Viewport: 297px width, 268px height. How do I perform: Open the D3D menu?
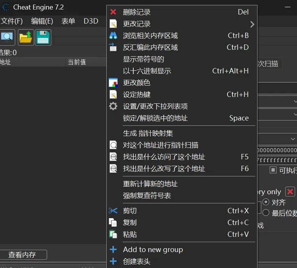point(91,21)
